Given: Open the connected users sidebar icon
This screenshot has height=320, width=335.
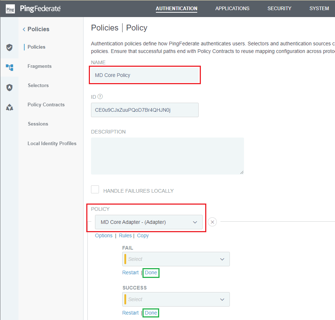Looking at the screenshot, I should pyautogui.click(x=9, y=107).
